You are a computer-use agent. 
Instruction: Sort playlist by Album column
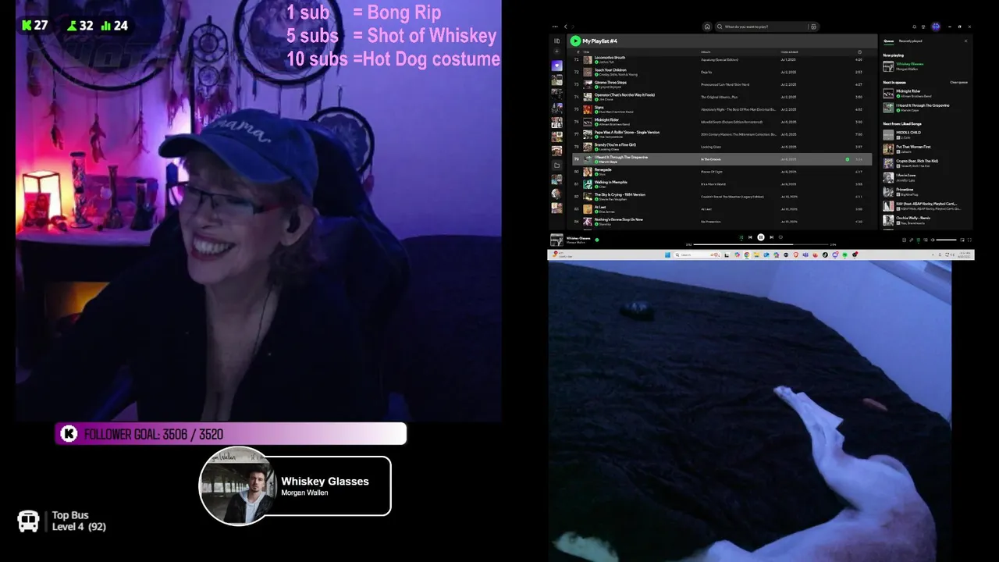[x=706, y=52]
